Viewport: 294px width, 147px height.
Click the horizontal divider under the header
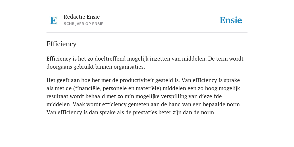pos(147,33)
